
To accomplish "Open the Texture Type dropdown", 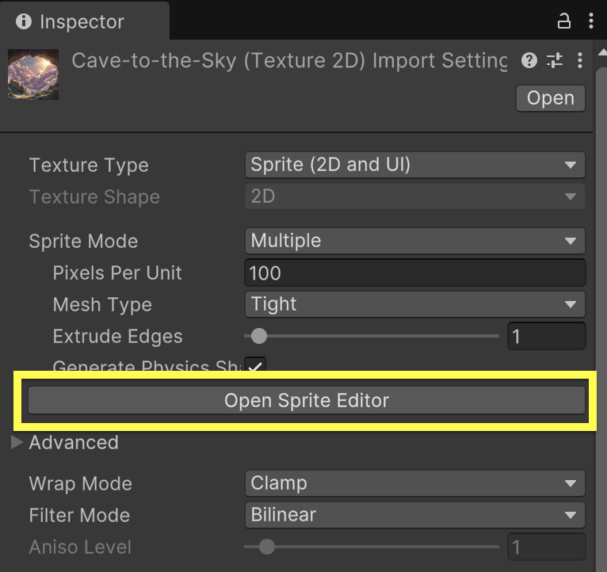I will (x=414, y=165).
